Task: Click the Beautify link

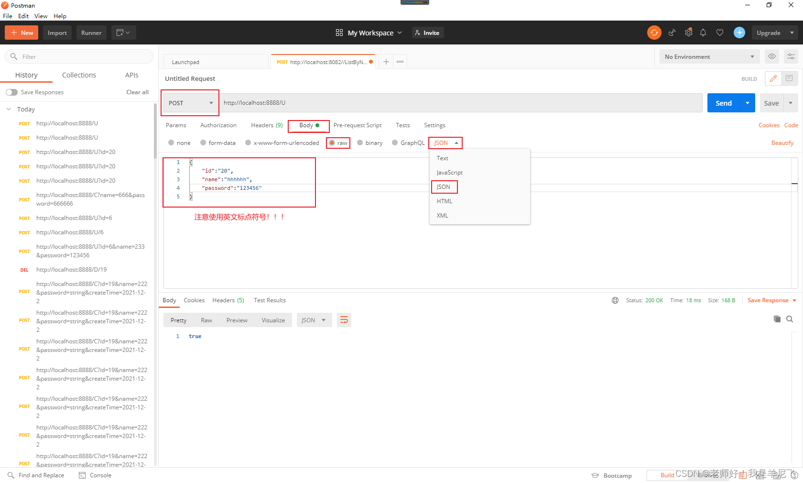Action: 782,143
